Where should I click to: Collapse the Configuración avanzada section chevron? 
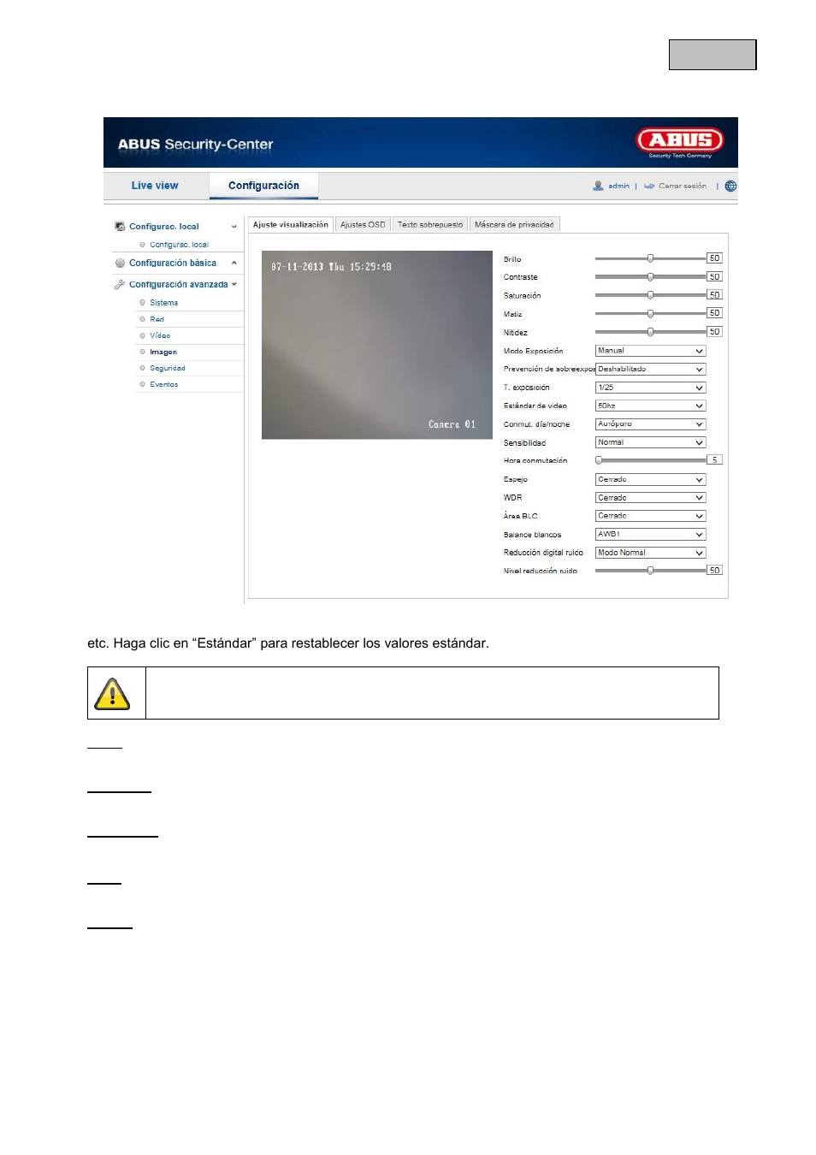click(x=234, y=285)
